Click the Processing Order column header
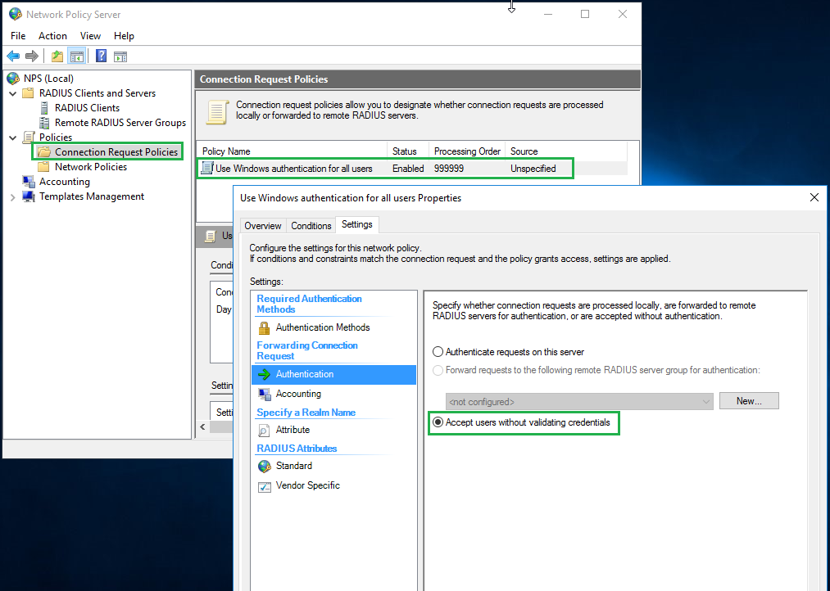 point(466,151)
